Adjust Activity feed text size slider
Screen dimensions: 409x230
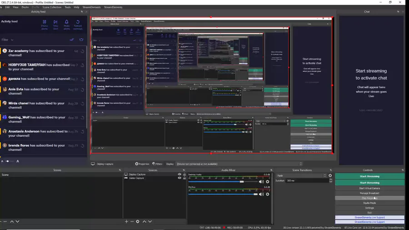10,161
